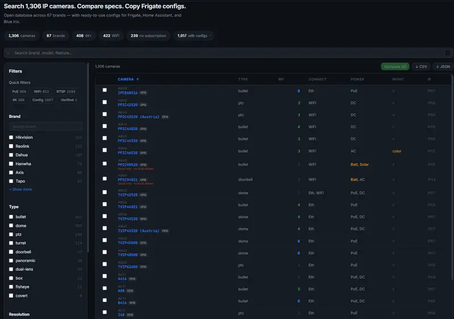
Task: Expand brand list with Show more
Action: click(x=20, y=190)
